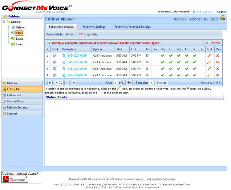Click the Page number input field
This screenshot has width=231, height=190.
(x=115, y=83)
